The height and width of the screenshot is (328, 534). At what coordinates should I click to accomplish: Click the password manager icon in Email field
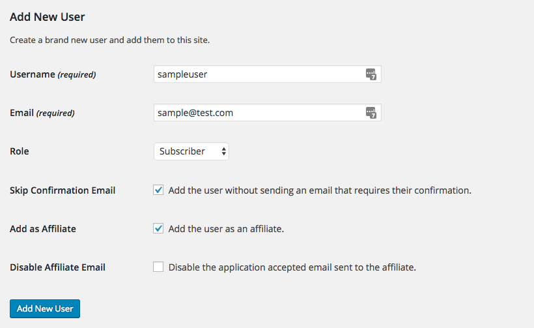371,113
